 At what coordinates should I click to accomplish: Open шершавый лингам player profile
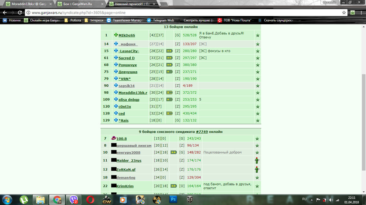(134, 145)
